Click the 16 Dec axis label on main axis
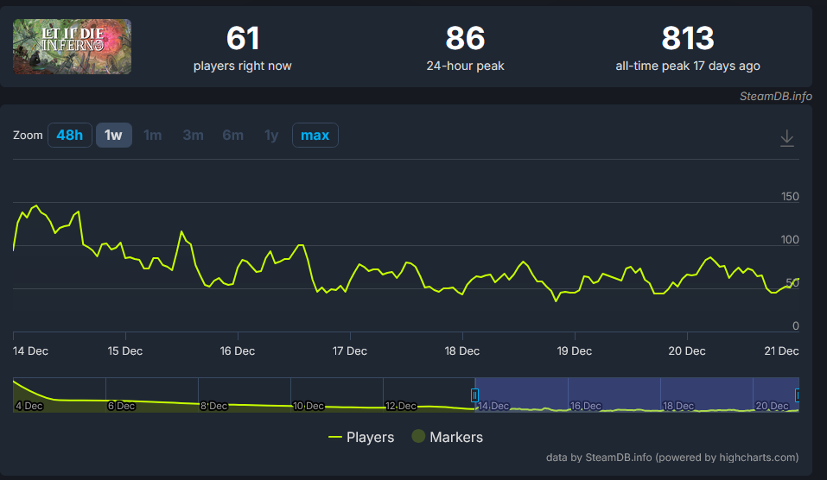Screen dimensions: 827x480 pos(238,351)
